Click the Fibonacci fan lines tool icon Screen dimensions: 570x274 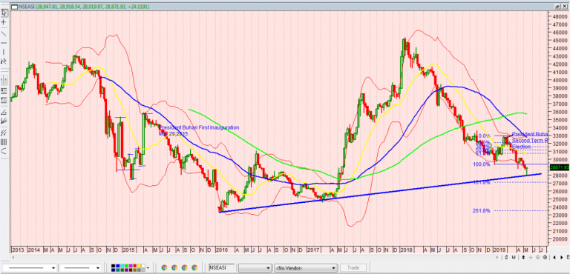(4, 121)
